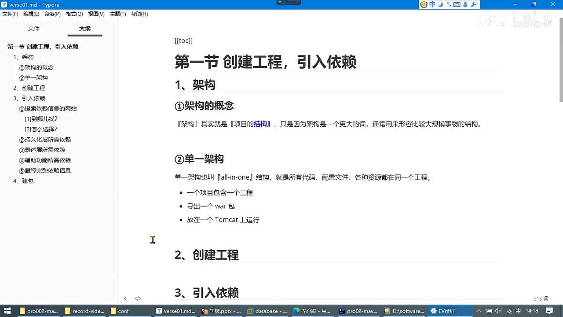The height and width of the screenshot is (317, 563).
Task: Toggle the moon half-width icon in IME toolbar
Action: coord(441,4)
